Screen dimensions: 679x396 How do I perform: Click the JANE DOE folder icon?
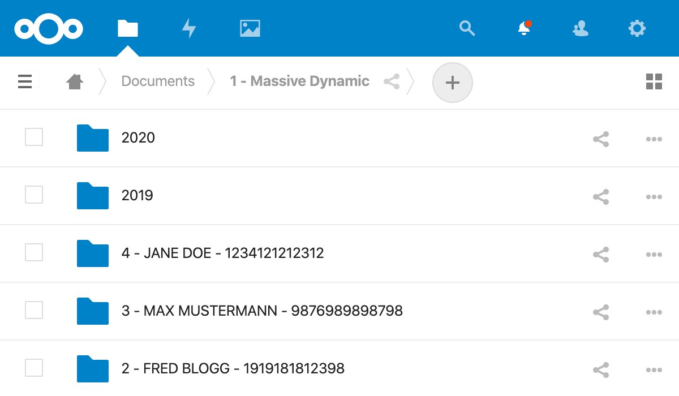click(93, 253)
